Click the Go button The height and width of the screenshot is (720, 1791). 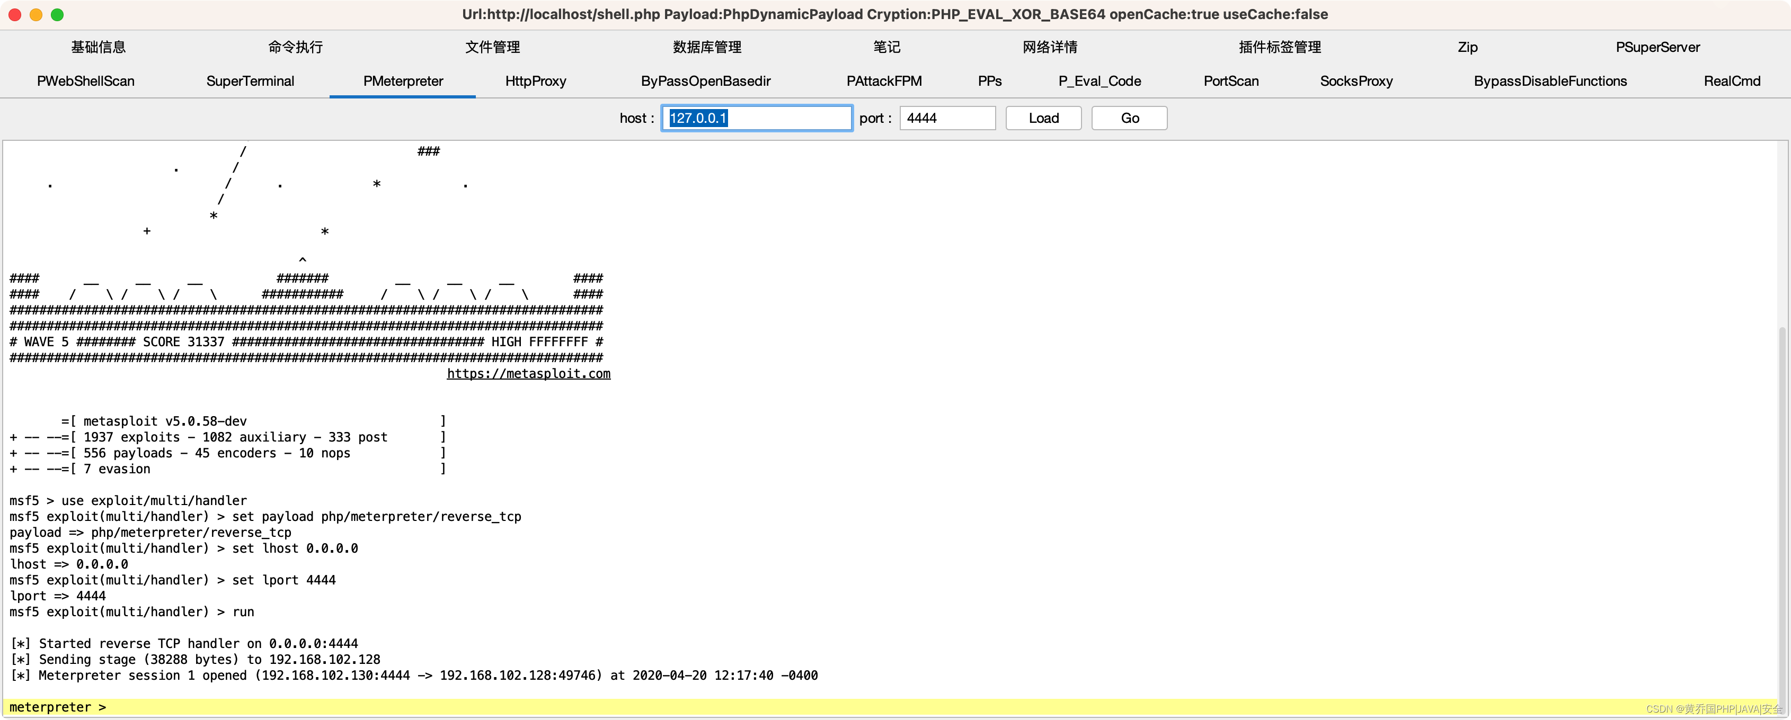coord(1129,118)
